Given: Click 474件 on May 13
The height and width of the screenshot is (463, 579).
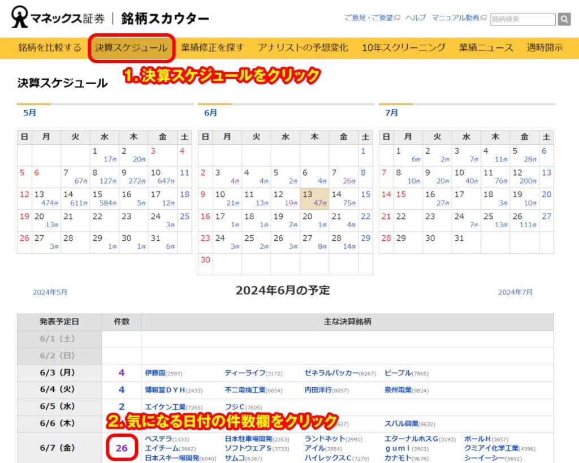Looking at the screenshot, I should pos(50,203).
